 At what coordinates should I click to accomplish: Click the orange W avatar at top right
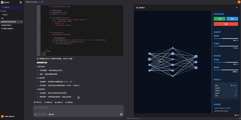238,2
